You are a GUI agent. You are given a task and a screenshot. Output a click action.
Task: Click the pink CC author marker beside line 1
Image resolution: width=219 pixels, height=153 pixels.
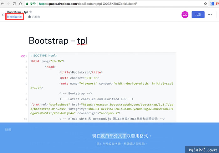pyautogui.click(x=23, y=56)
